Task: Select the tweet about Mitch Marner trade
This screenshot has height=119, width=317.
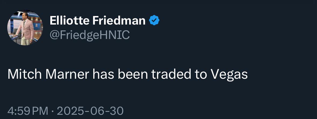Action: tap(127, 75)
